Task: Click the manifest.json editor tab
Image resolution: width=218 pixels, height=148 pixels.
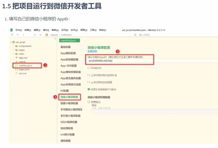Action: pyautogui.click(x=70, y=40)
